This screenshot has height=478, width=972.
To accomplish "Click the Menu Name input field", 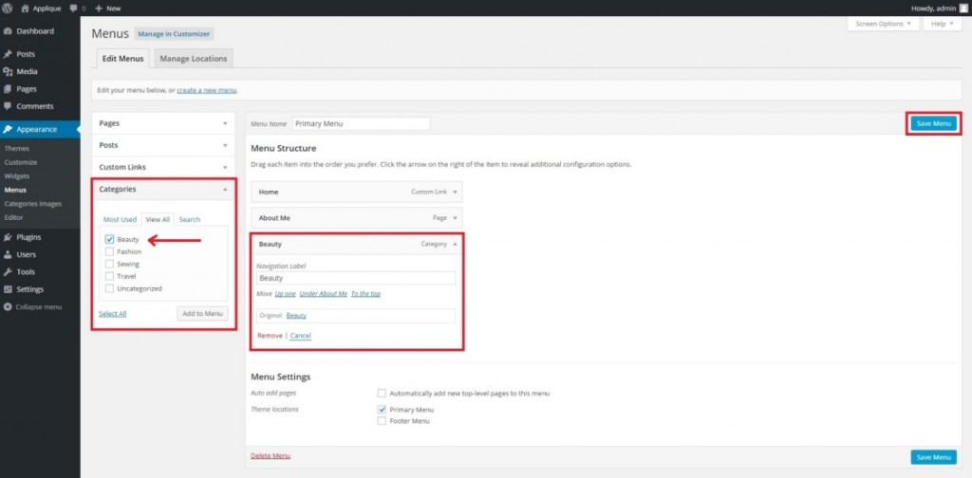I will click(x=361, y=123).
